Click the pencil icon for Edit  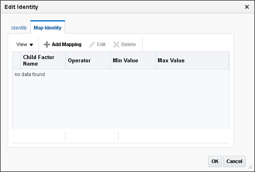tap(92, 45)
